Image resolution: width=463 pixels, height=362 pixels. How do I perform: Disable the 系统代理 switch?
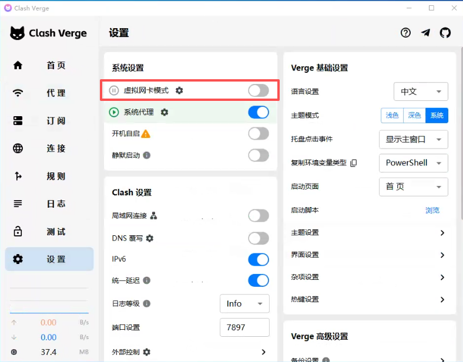pyautogui.click(x=259, y=112)
